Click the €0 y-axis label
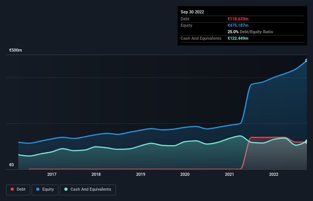This screenshot has width=313, height=201. [x=11, y=165]
